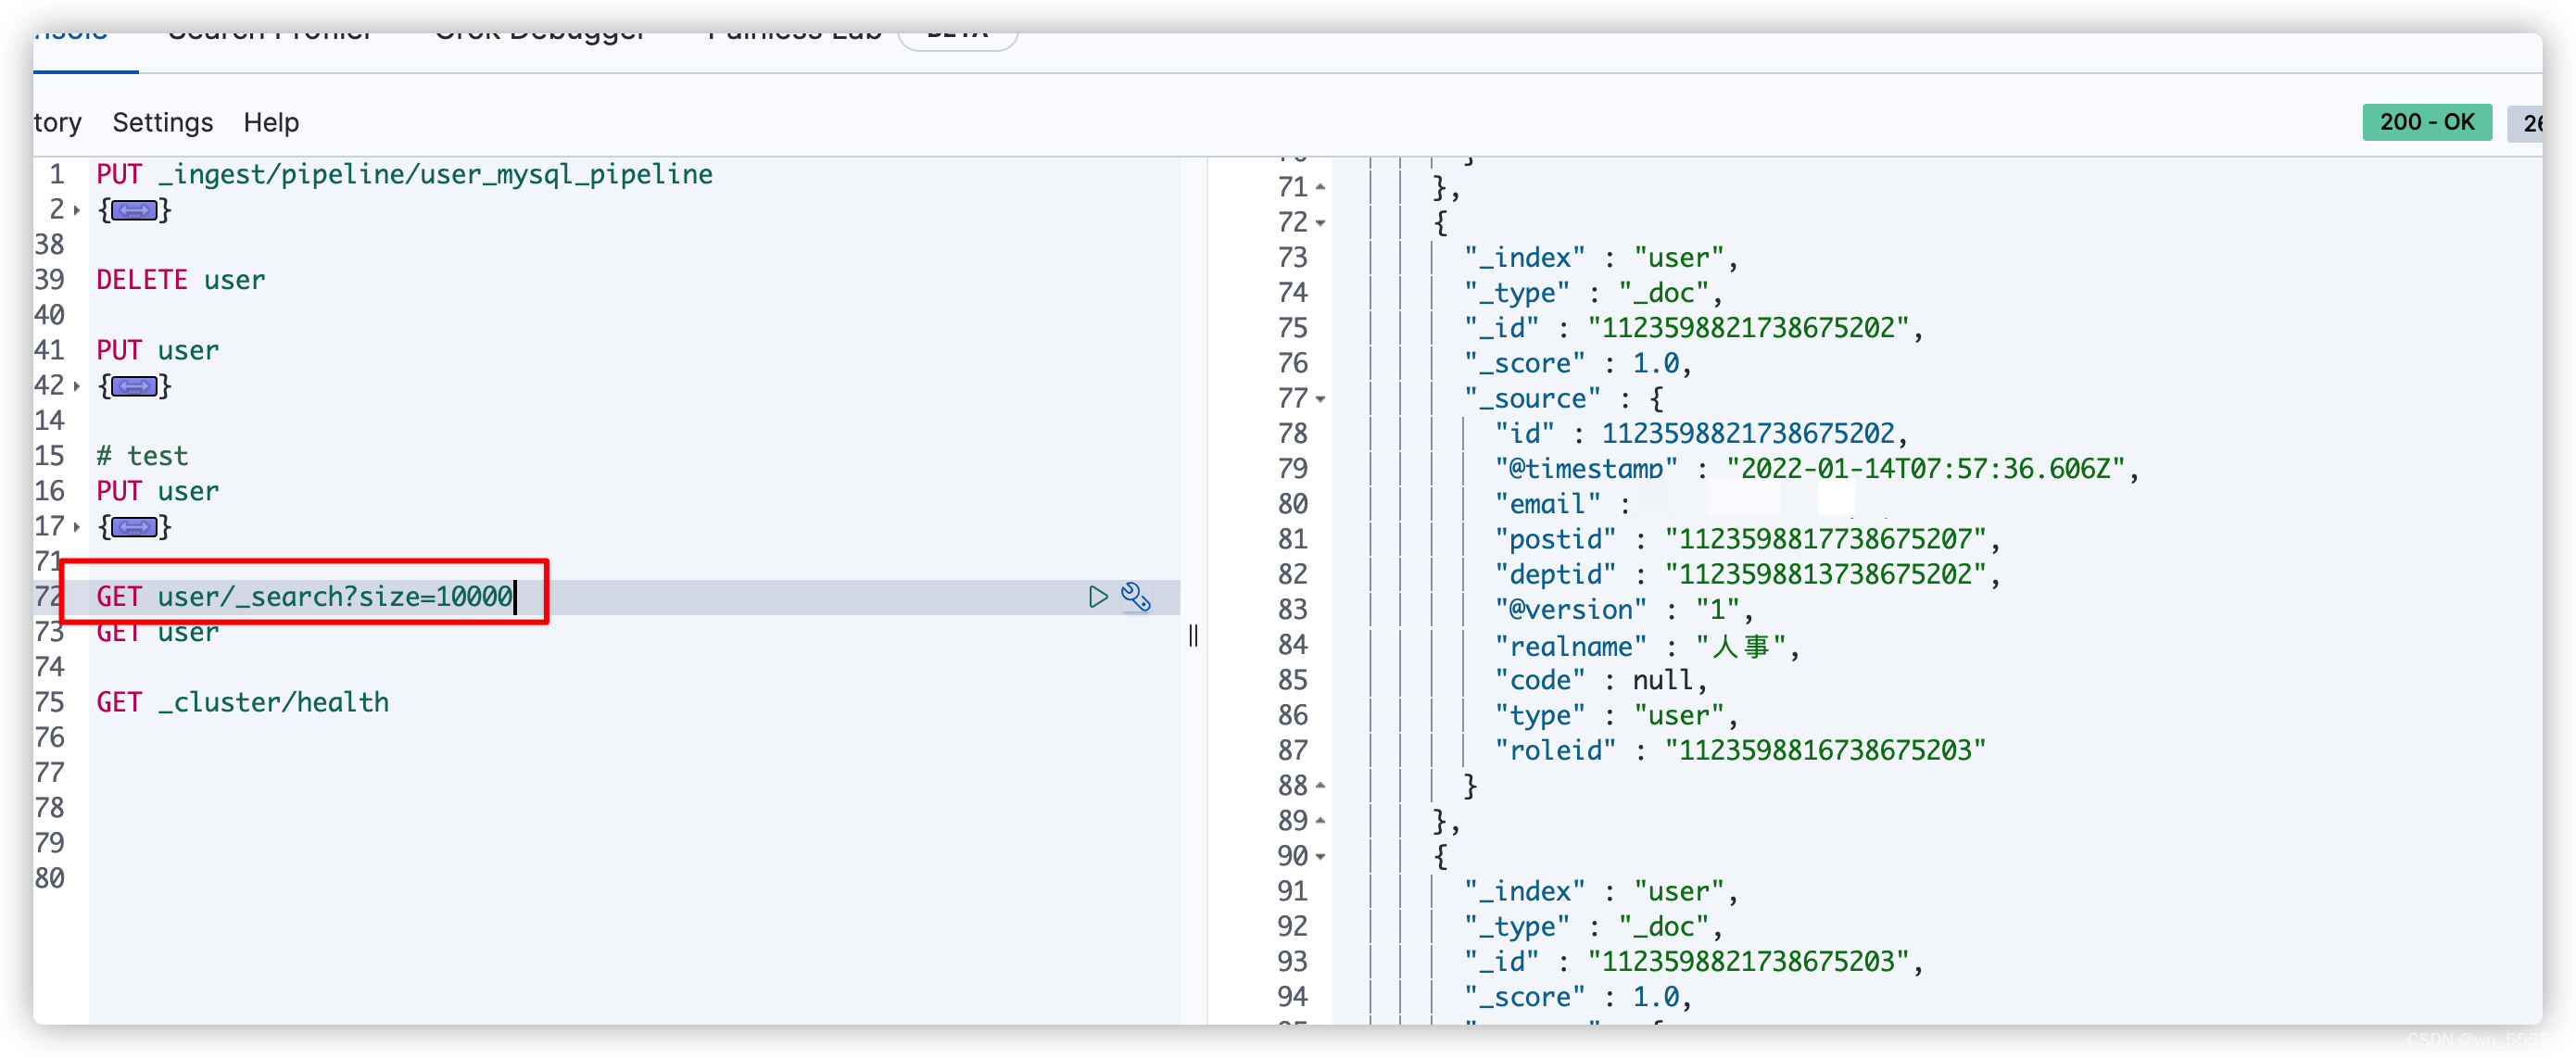Open the Help menu
The image size is (2576, 1058).
(271, 122)
